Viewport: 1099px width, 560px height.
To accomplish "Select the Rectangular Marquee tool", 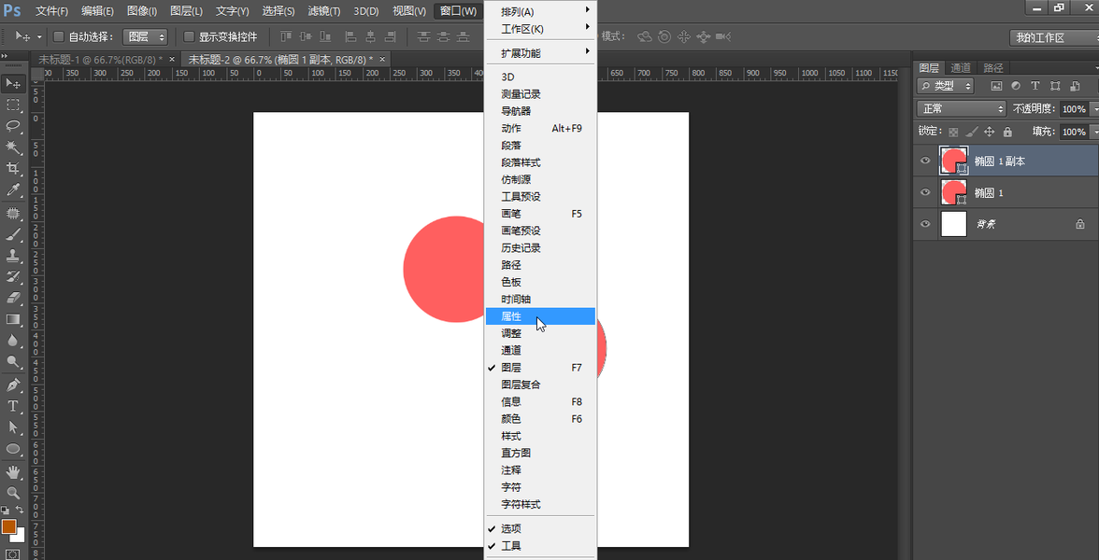I will pos(13,105).
